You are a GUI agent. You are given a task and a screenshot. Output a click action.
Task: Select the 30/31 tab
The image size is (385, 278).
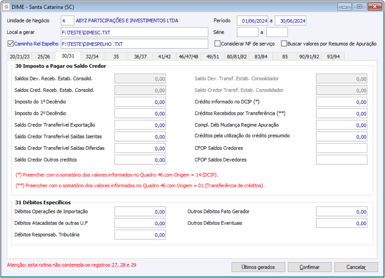point(68,56)
